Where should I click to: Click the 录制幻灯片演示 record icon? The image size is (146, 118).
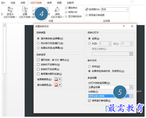57,10
